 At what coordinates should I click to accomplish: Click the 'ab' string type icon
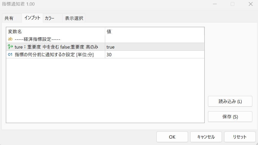10,39
